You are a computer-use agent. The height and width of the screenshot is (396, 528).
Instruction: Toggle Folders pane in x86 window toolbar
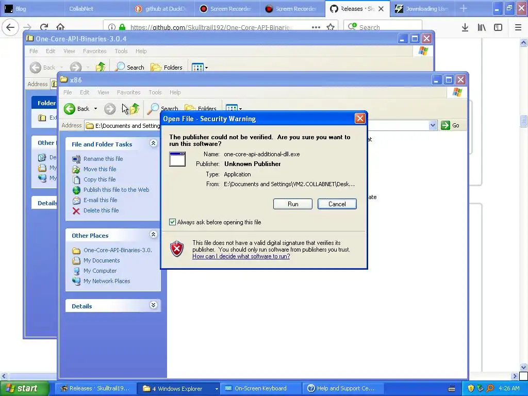(x=201, y=109)
